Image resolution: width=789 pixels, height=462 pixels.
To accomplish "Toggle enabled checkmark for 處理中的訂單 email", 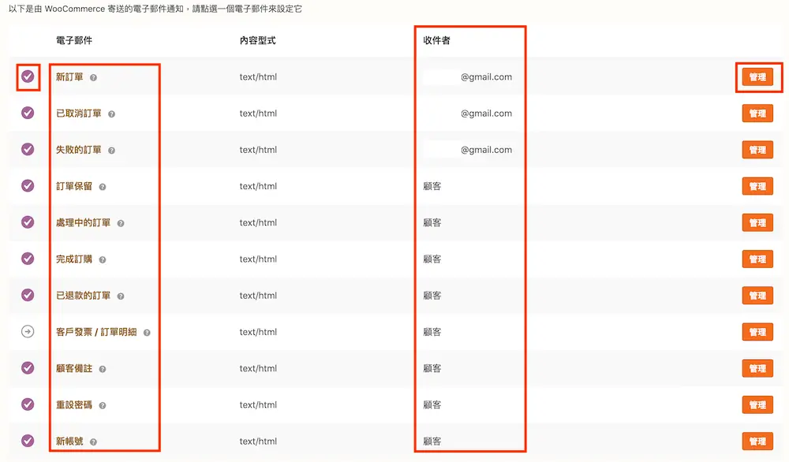I will tap(28, 222).
